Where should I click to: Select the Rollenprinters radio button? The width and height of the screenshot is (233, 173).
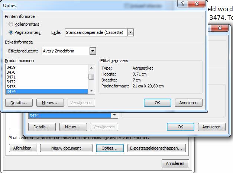[11, 24]
